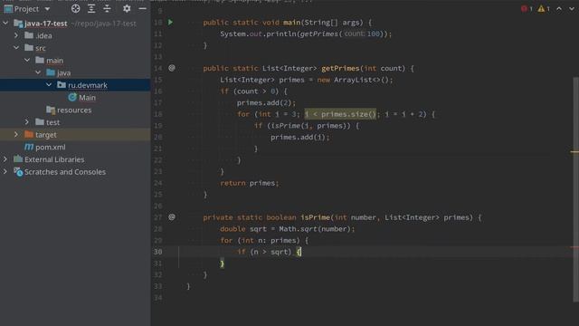Click gutter marker next to isPrime method
Screen dimensions: 579x326
pyautogui.click(x=172, y=217)
